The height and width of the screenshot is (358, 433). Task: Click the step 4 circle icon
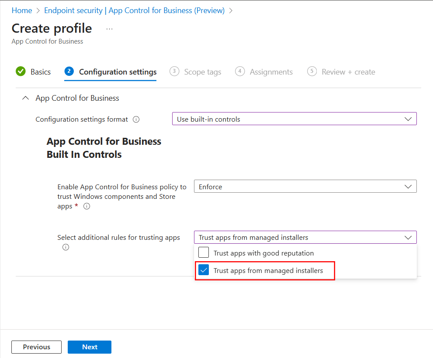pyautogui.click(x=240, y=71)
